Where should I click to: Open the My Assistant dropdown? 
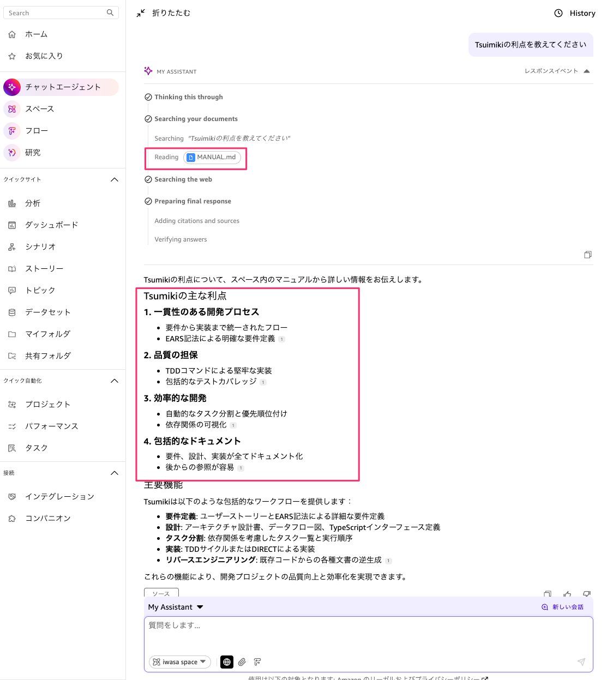(176, 607)
